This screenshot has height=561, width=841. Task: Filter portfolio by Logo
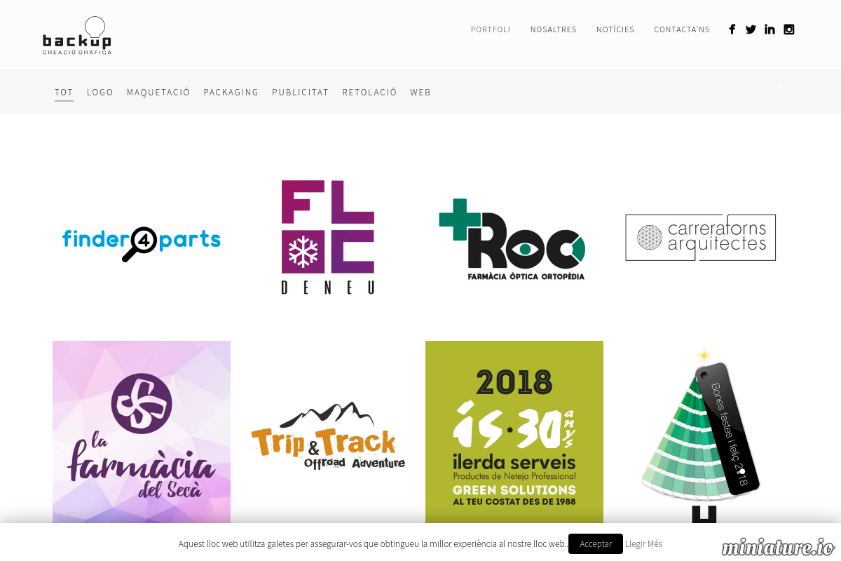(x=100, y=93)
